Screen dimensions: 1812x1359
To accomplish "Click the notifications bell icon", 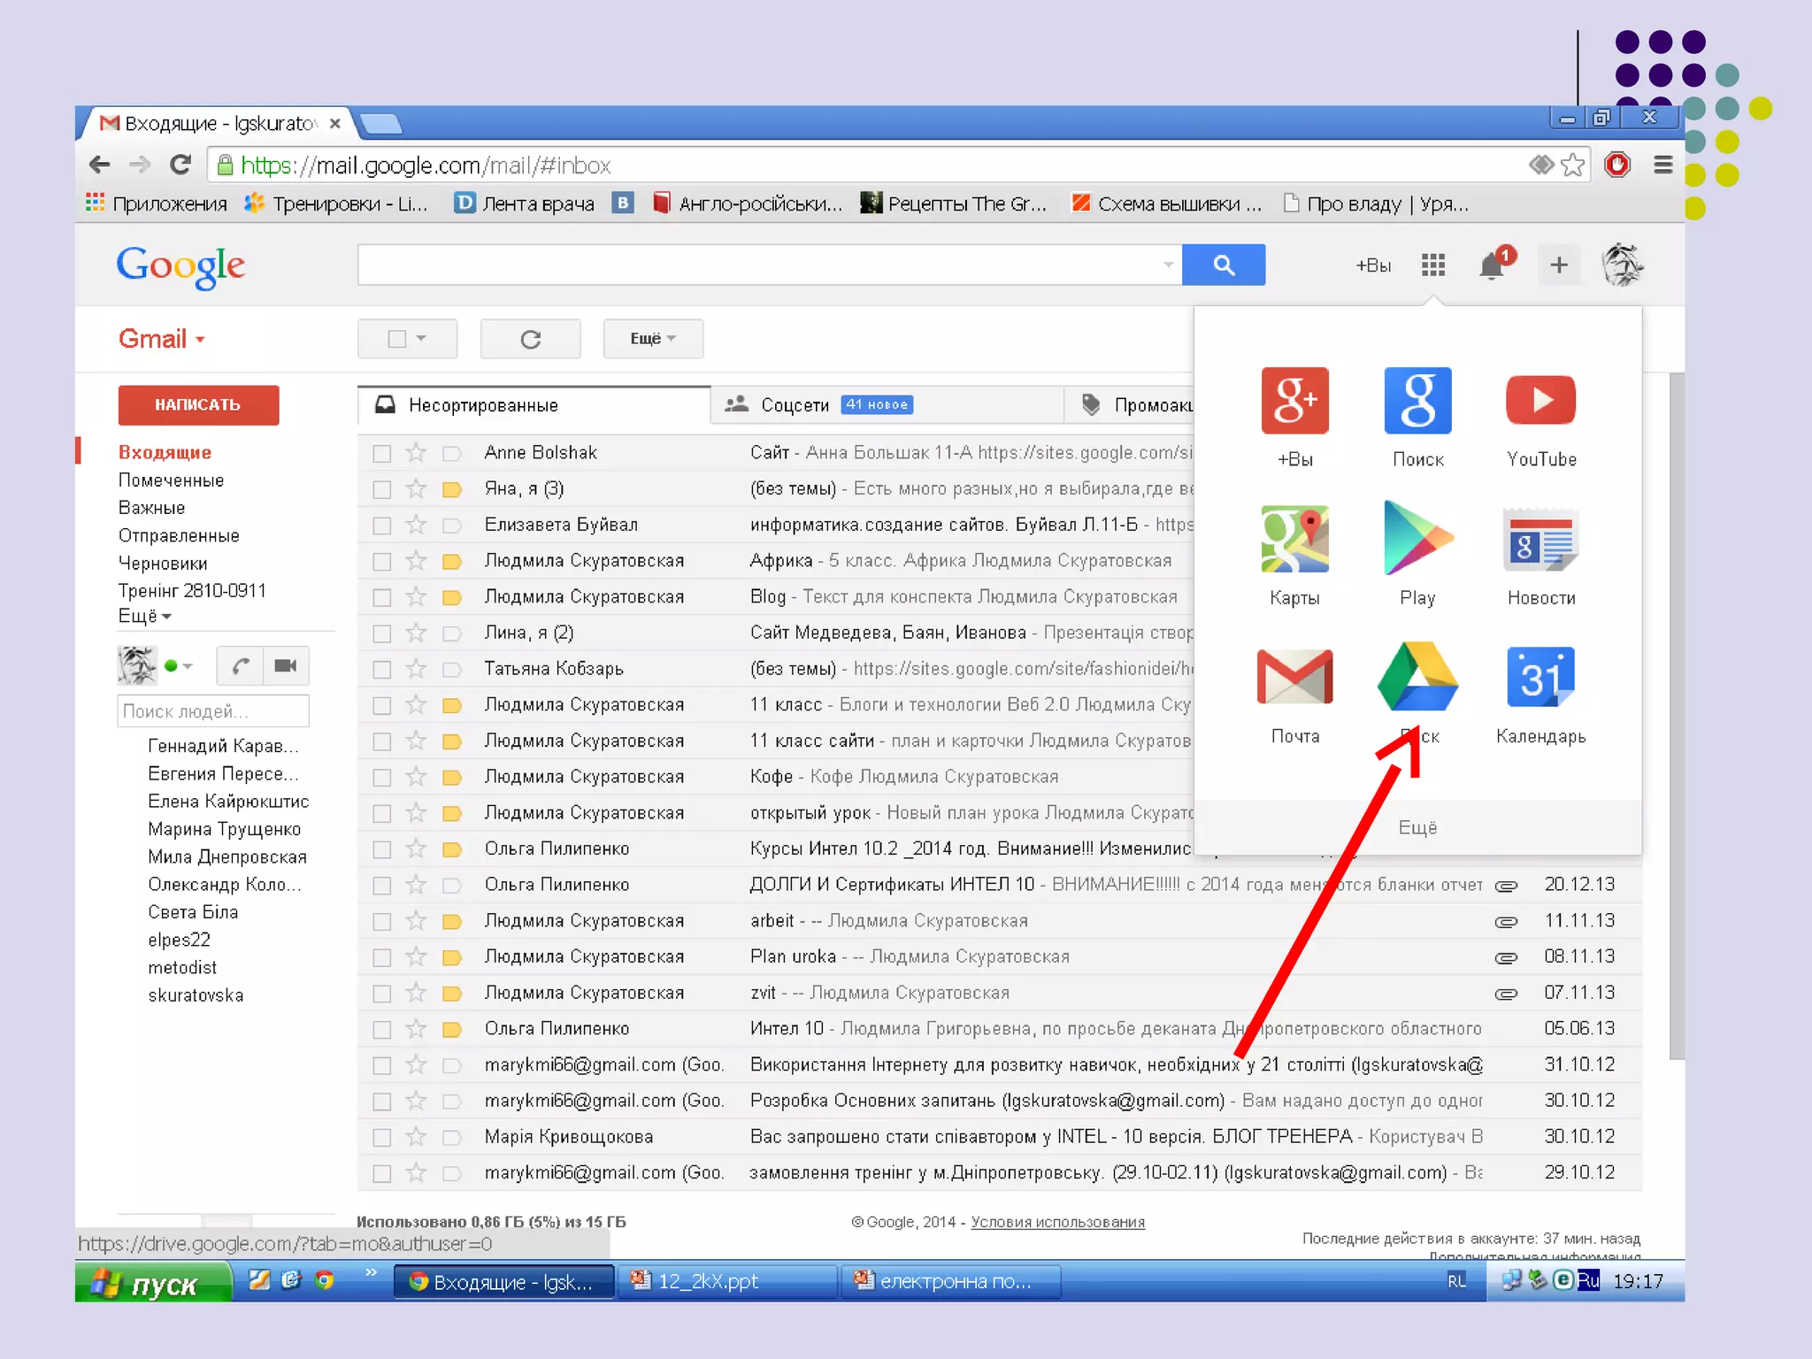I will [1493, 265].
